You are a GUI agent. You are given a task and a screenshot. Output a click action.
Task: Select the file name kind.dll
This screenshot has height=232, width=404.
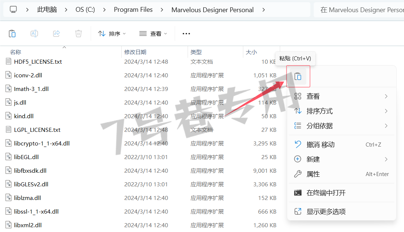coord(24,116)
